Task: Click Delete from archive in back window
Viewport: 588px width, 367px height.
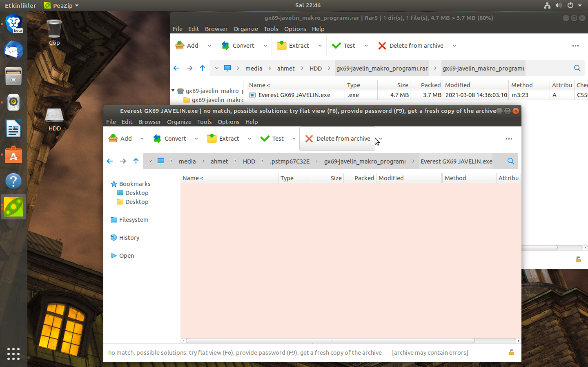Action: (x=411, y=46)
